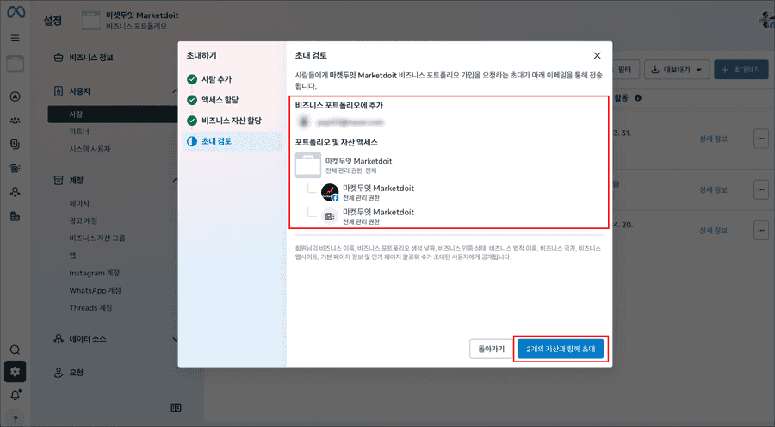Click the 비즈니스 포트폴리오에 추가 heading
775x427 pixels.
pyautogui.click(x=339, y=105)
